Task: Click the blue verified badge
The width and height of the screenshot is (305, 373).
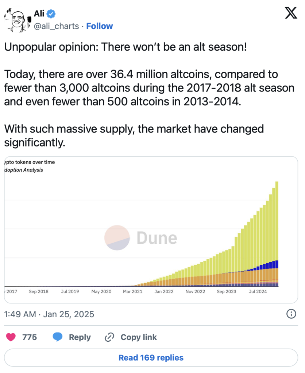Action: [51, 14]
